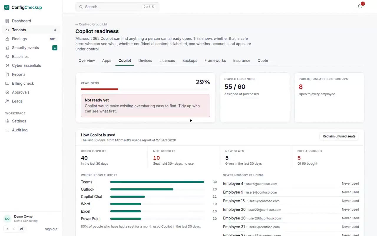
Task: Switch to the Insurance tab
Action: [x=242, y=60]
